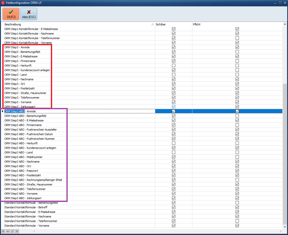
Task: Click the checkmark post-edit icon at bottom
Action: tap(12, 231)
